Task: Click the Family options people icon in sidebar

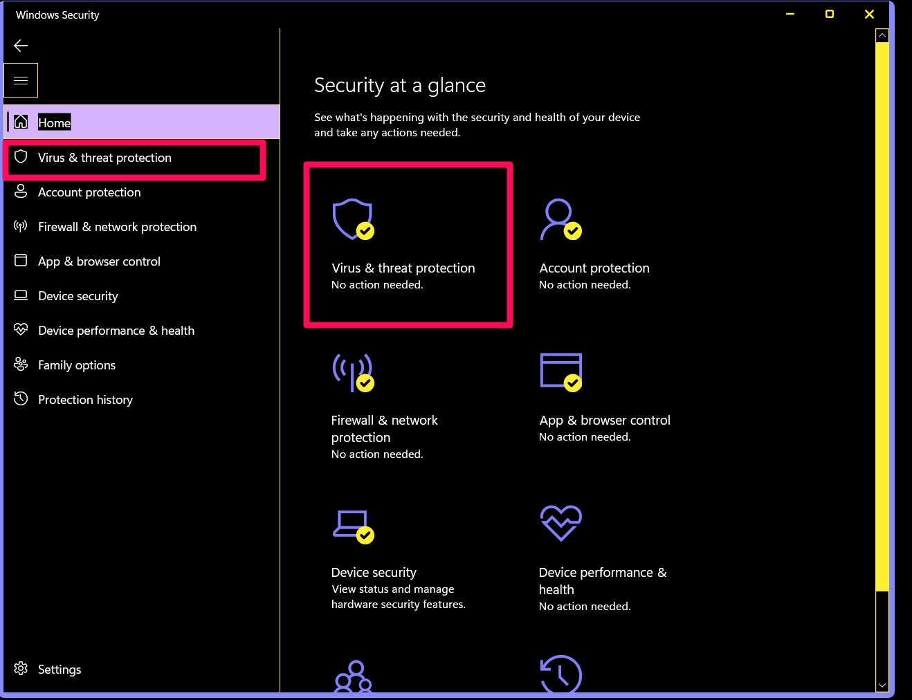Action: [x=21, y=364]
